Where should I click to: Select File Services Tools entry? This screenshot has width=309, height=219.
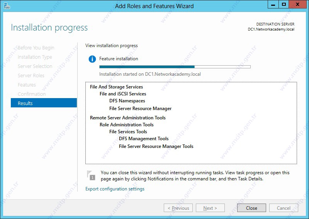pos(128,131)
